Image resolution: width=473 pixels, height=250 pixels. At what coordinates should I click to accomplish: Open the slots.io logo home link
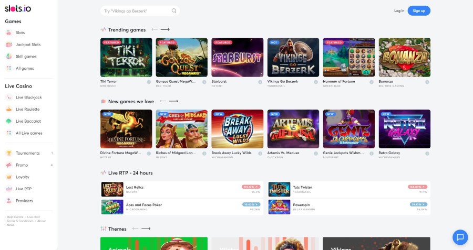(18, 8)
